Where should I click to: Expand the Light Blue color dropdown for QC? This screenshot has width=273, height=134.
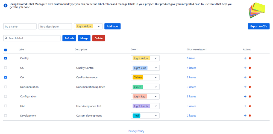(145, 68)
